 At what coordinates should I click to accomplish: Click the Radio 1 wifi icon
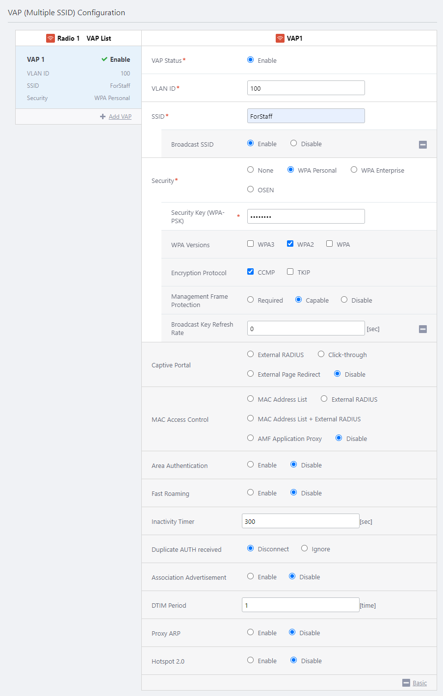coord(51,38)
